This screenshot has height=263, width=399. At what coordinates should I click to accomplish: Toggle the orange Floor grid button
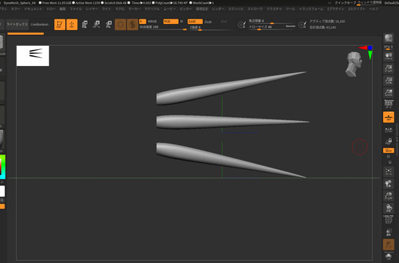point(388,117)
